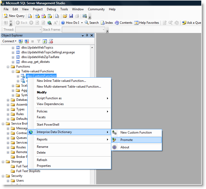This screenshot has height=189, width=206.
Task: Click the New Query toolbar button
Action: [14, 16]
